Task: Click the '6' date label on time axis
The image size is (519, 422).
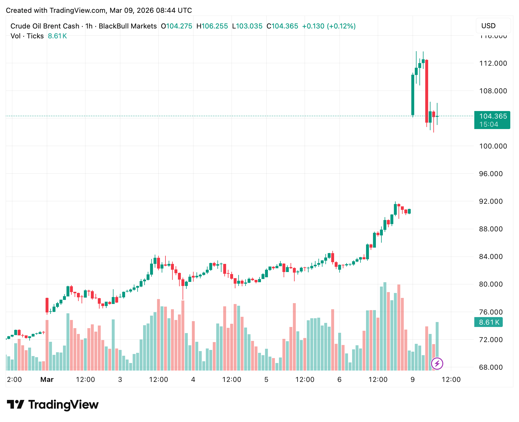Action: pos(339,380)
